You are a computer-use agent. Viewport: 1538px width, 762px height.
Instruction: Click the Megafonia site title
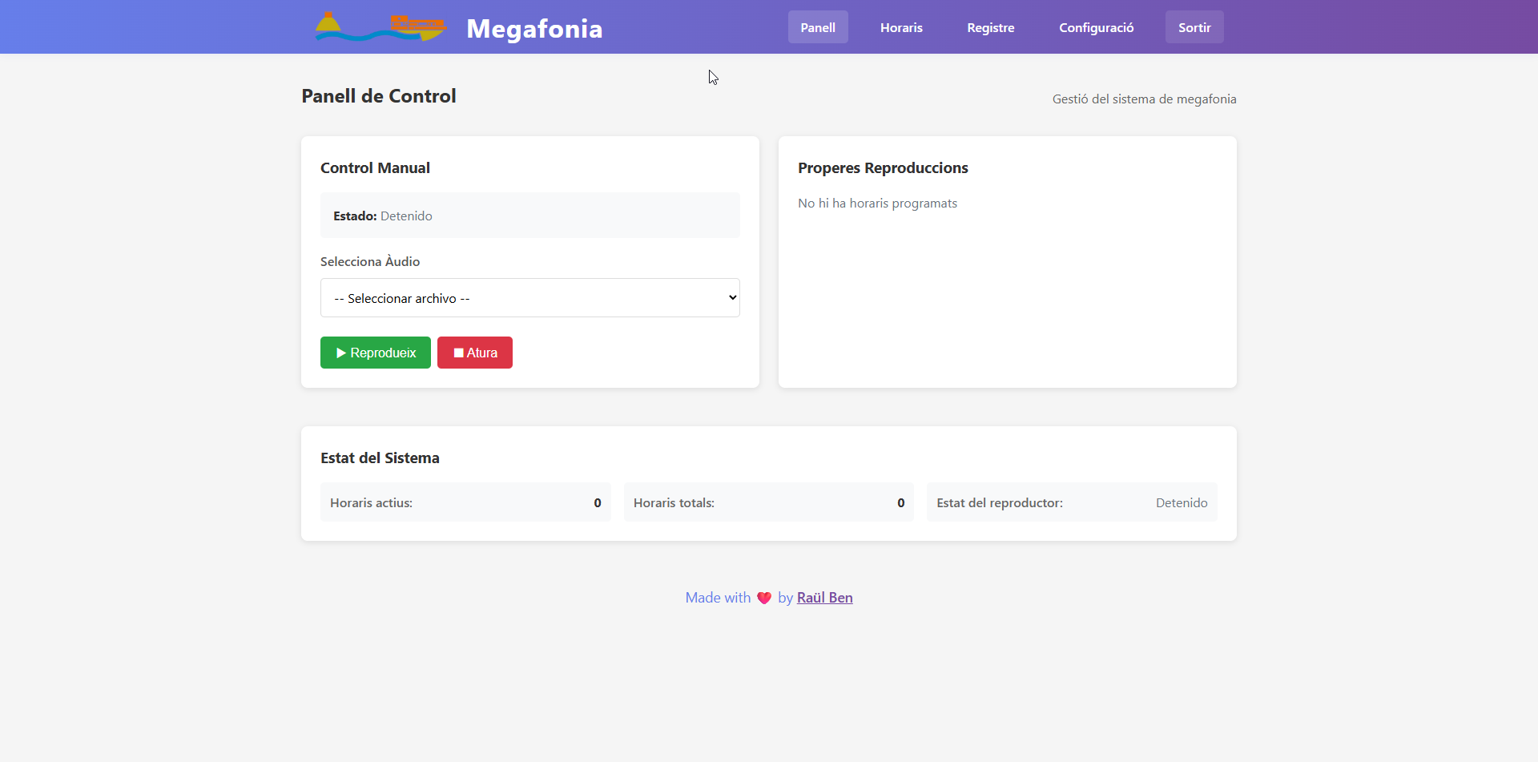click(534, 28)
